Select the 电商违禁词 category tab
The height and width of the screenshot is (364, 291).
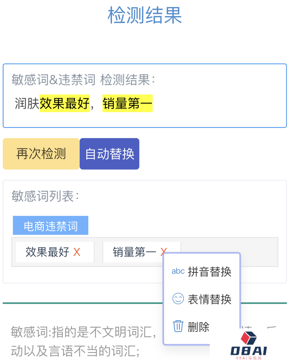click(50, 225)
